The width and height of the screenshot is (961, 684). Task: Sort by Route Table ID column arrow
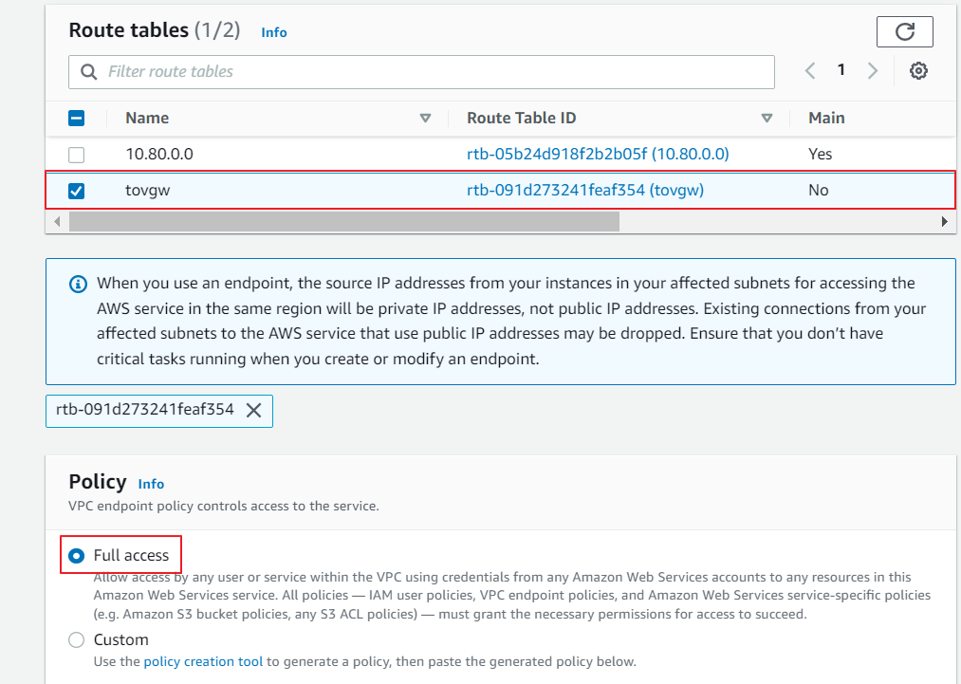pyautogui.click(x=767, y=119)
